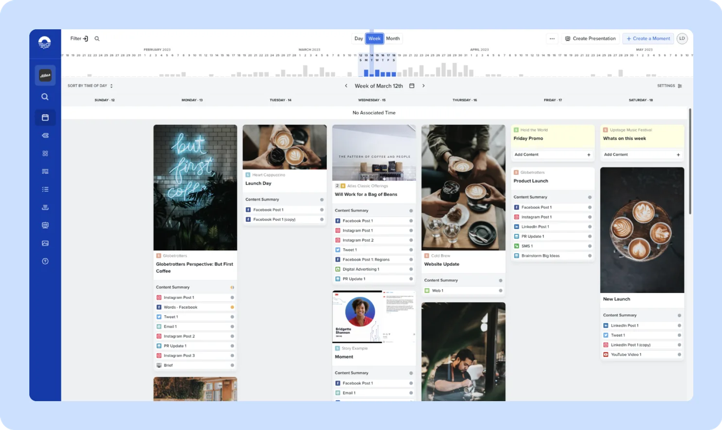The width and height of the screenshot is (722, 430).
Task: Expand Content Summary on Moment card
Action: tap(374, 373)
